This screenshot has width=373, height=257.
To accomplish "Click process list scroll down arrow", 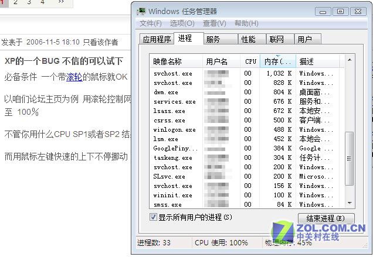I will [x=350, y=203].
